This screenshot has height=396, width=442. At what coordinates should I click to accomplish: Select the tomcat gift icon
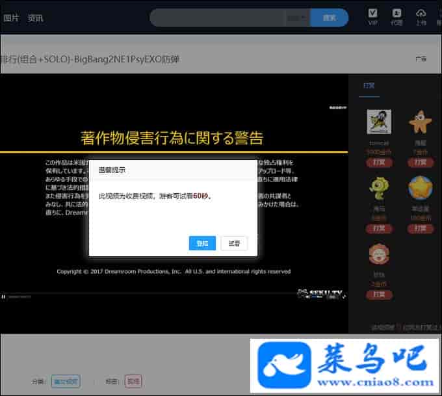pyautogui.click(x=378, y=122)
